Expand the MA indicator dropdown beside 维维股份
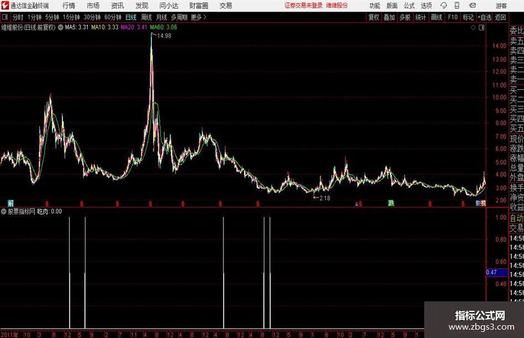 [x=60, y=27]
